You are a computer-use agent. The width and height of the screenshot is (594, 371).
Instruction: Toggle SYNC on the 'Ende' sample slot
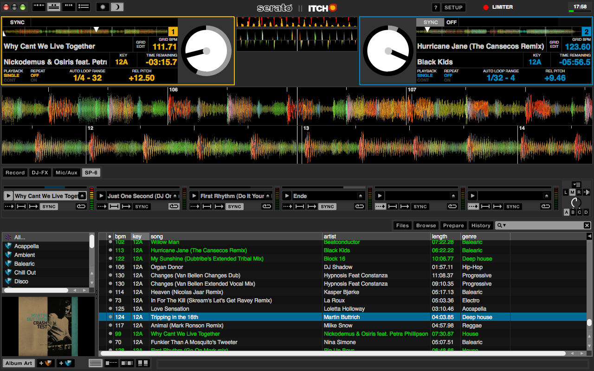[x=327, y=206]
